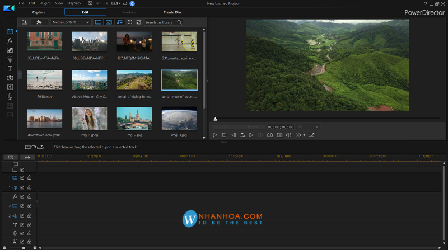The height and width of the screenshot is (250, 448).
Task: Uncheck visibility of video track 1
Action: point(22,177)
